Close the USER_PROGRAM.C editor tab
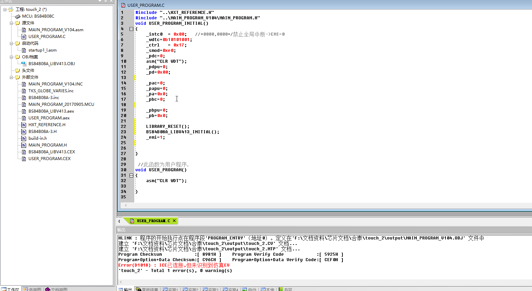The height and width of the screenshot is (291, 532). [x=174, y=221]
